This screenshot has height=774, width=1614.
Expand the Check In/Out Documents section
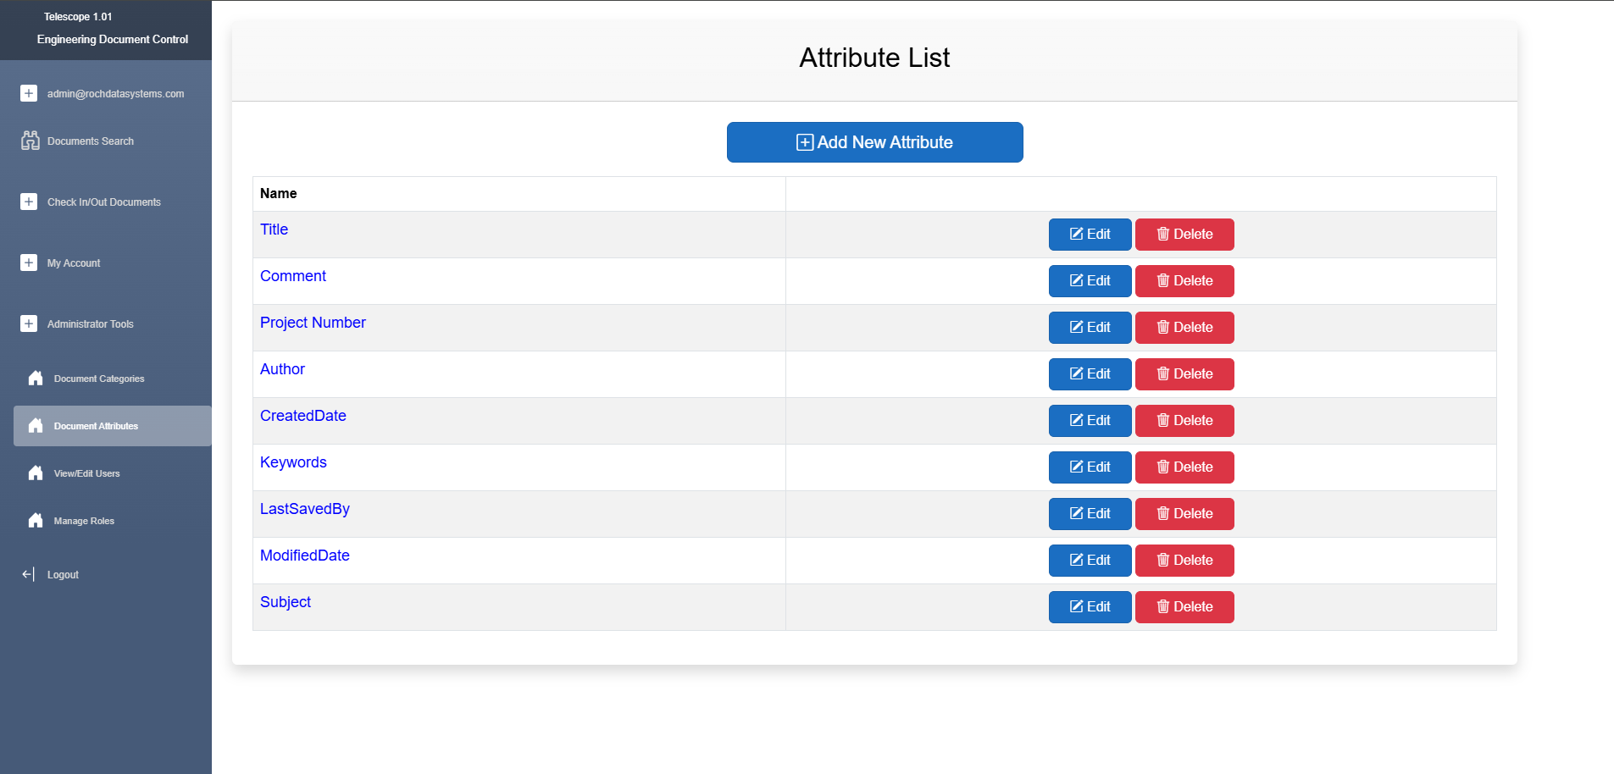(29, 202)
